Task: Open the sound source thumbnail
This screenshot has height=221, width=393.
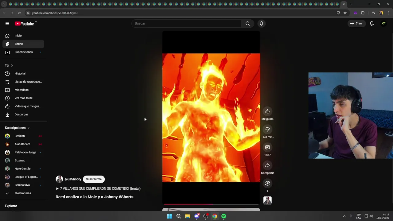Action: 267,200
